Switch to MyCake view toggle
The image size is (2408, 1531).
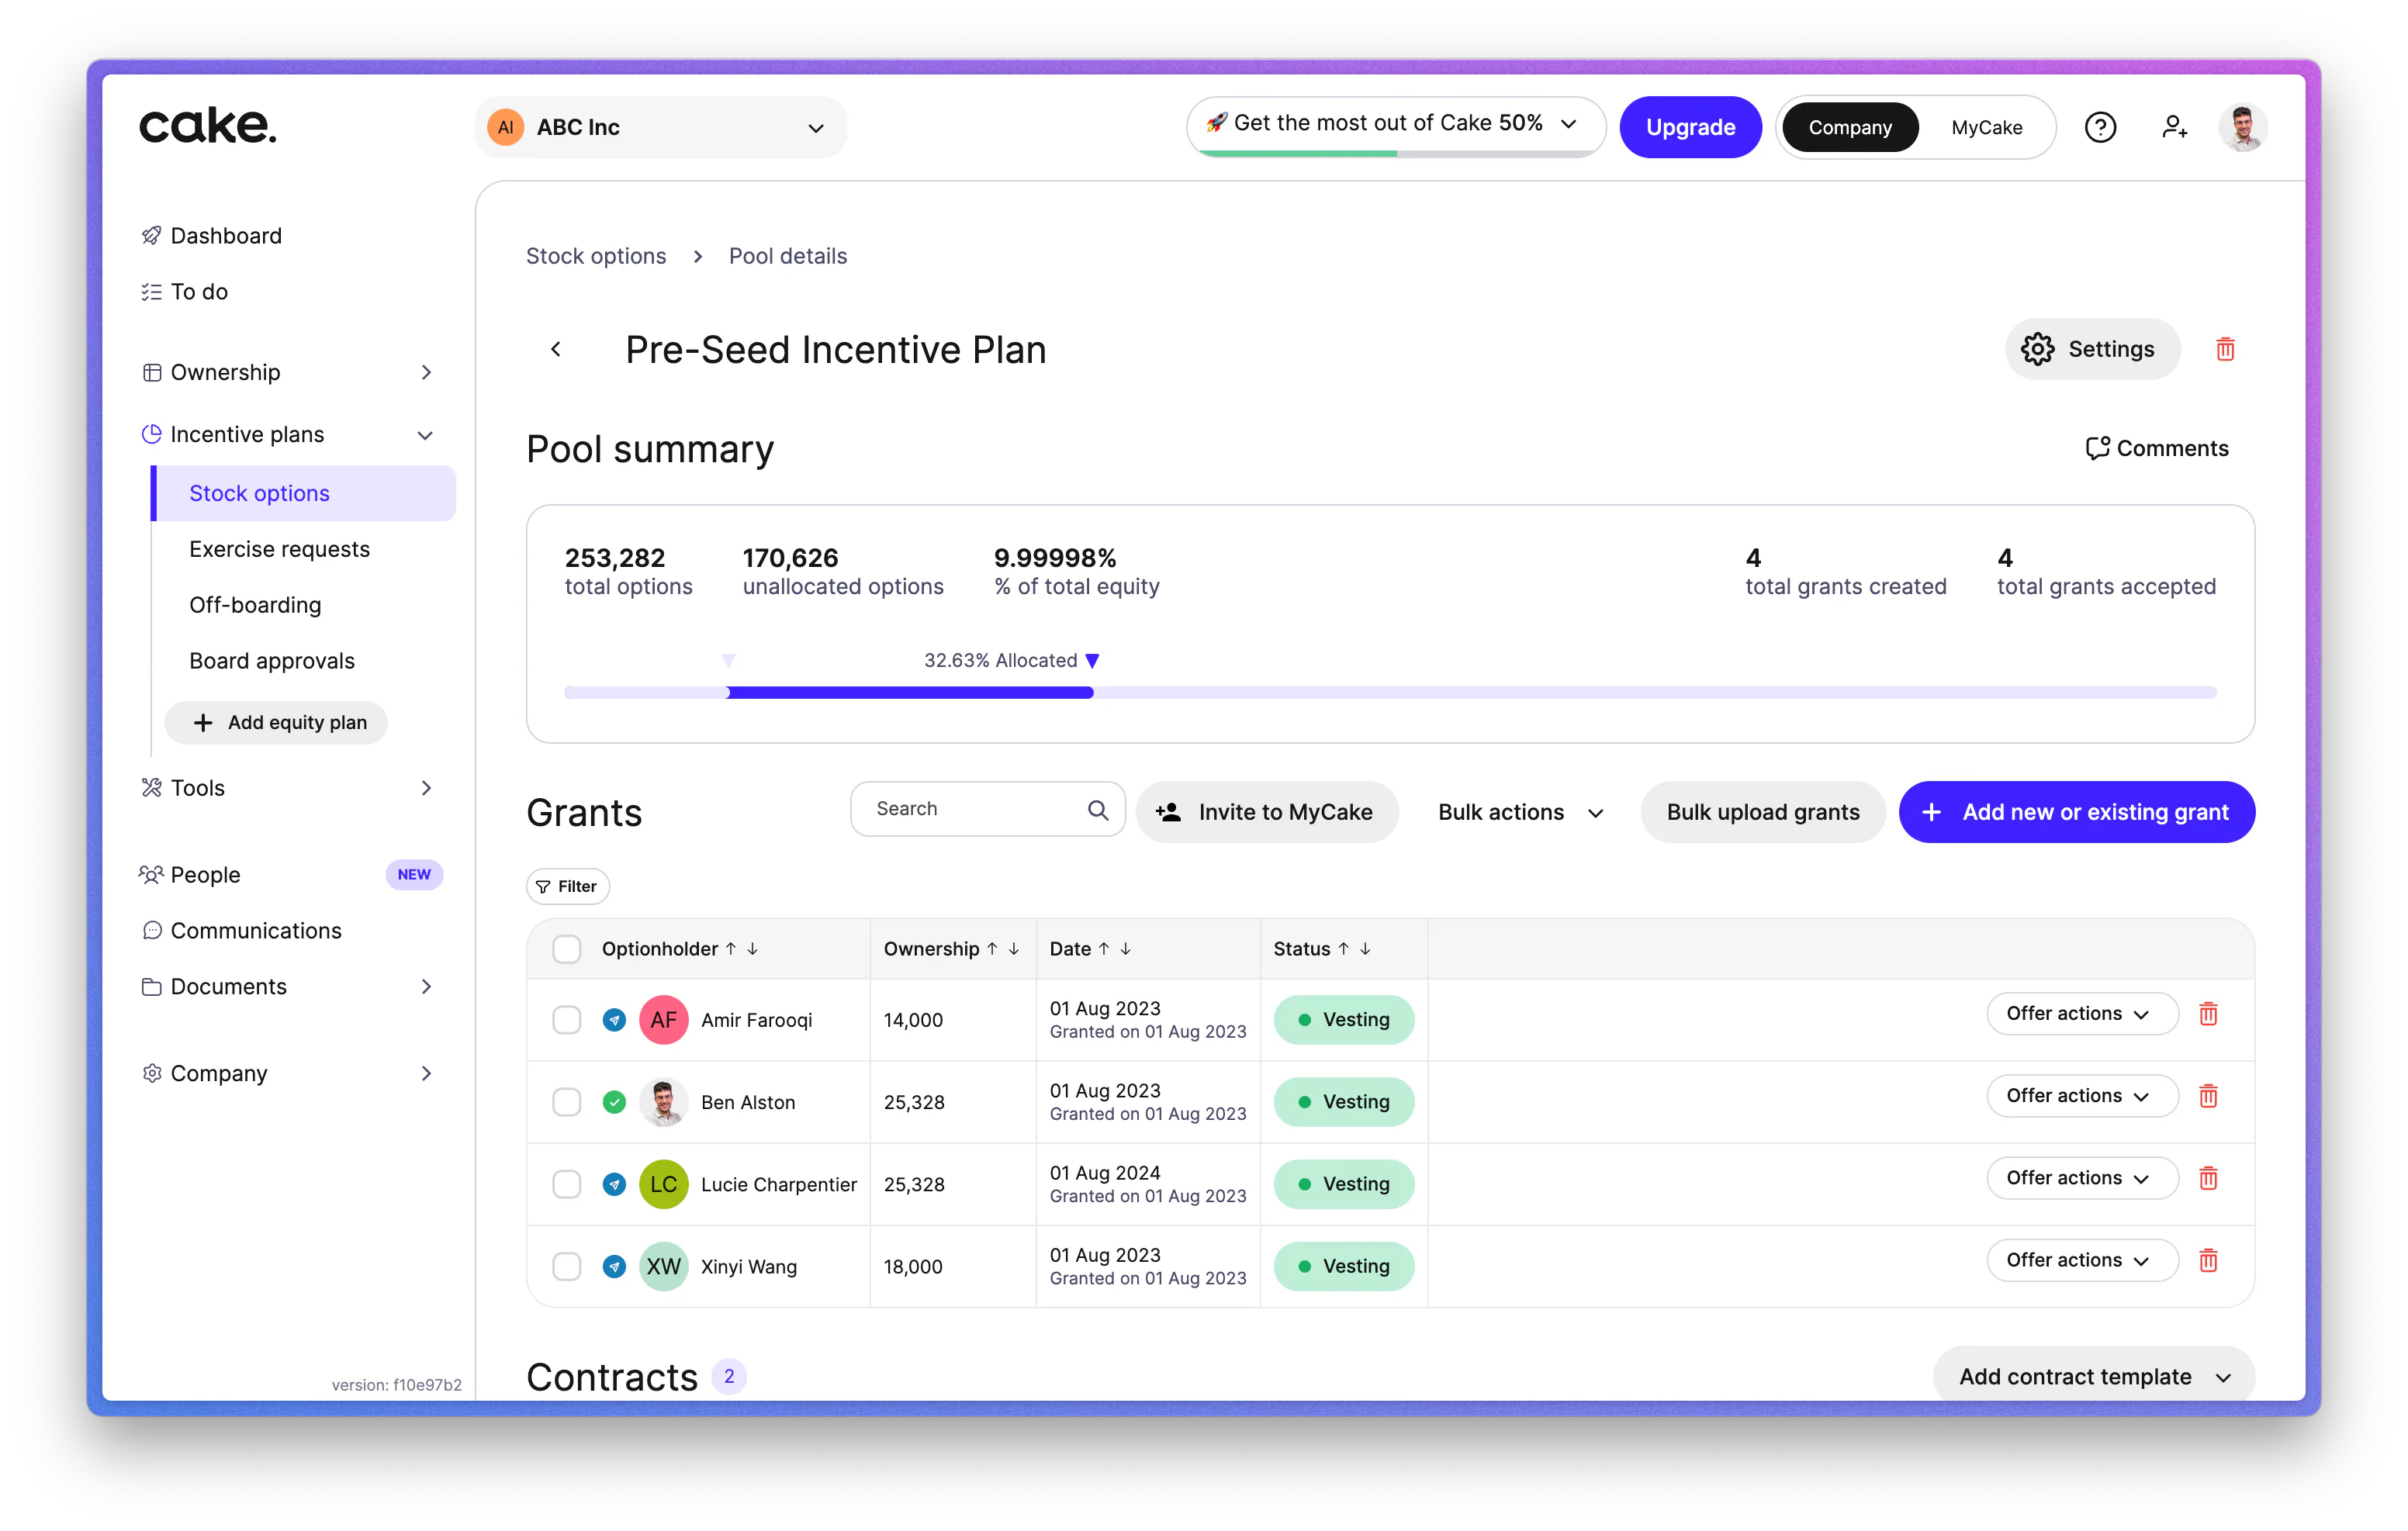1986,127
